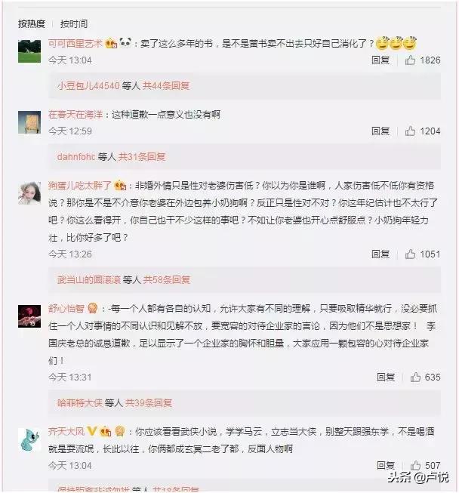Image resolution: width=459 pixels, height=493 pixels.
Task: Click the avatar of 舒心怡智
Action: tap(29, 316)
